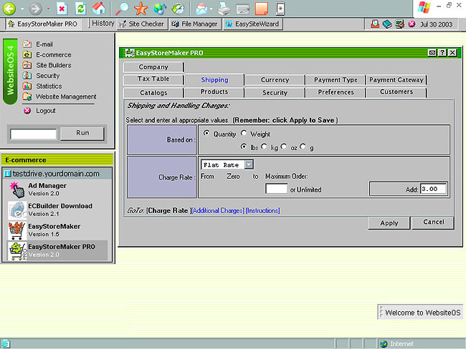Click the help question mark icon
This screenshot has height=349, width=466.
click(x=442, y=53)
